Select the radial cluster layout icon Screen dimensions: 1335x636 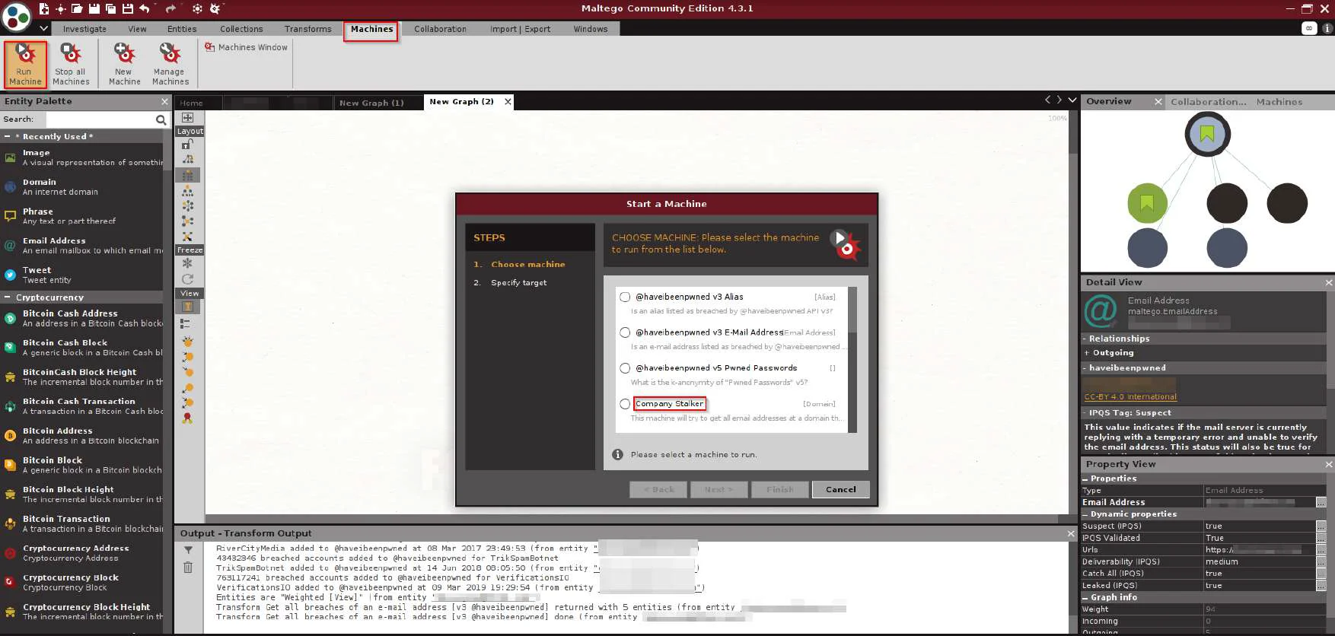pyautogui.click(x=187, y=205)
